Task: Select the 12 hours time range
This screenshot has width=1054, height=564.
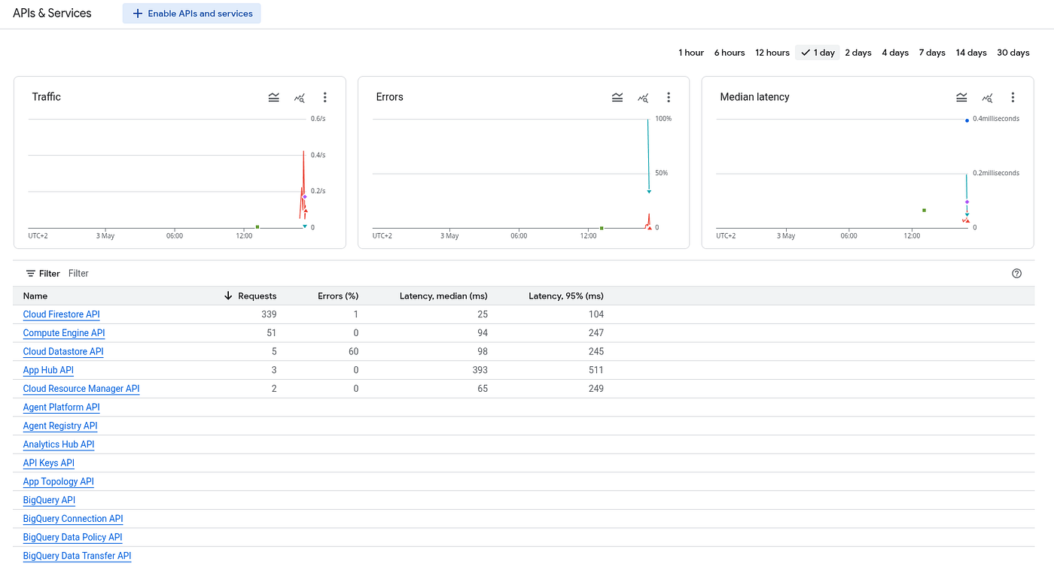Action: 772,53
